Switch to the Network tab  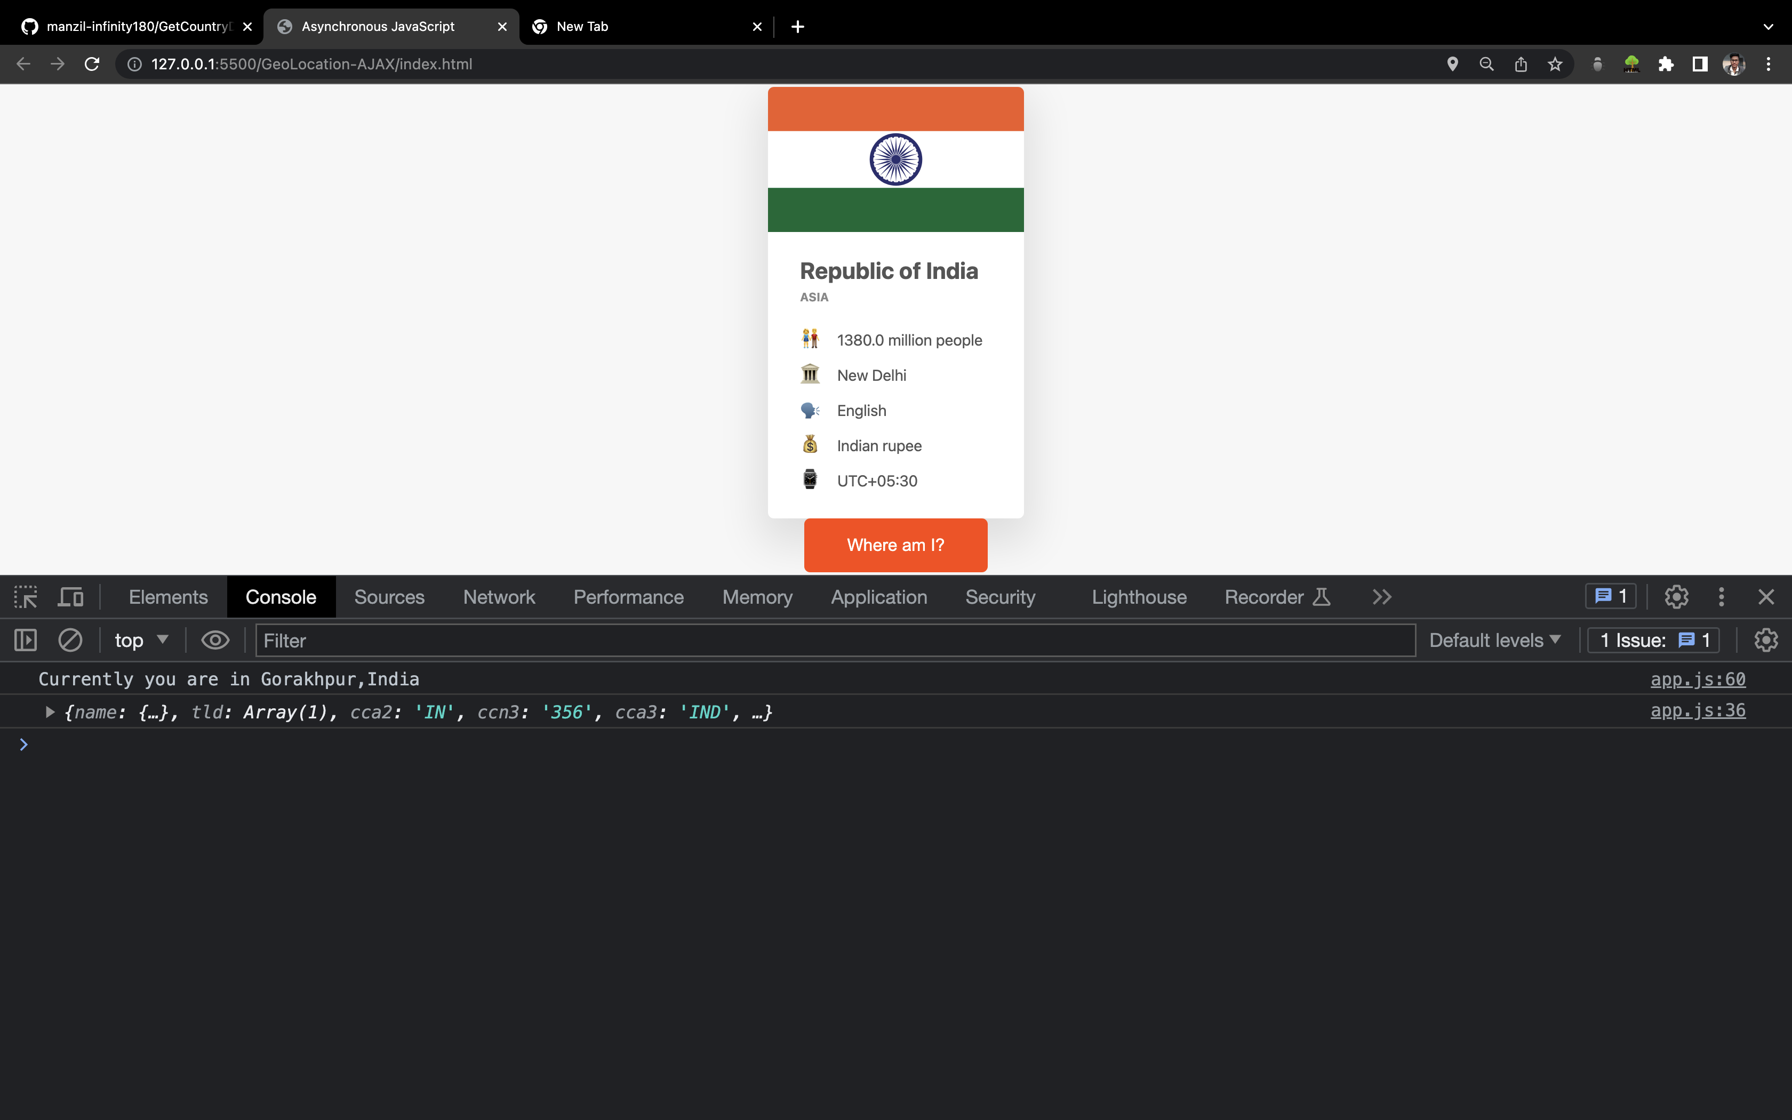point(499,596)
